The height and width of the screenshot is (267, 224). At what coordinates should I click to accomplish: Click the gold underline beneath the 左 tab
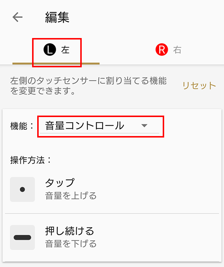pos(56,63)
